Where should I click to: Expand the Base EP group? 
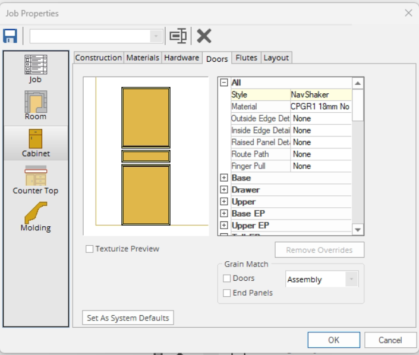[224, 213]
